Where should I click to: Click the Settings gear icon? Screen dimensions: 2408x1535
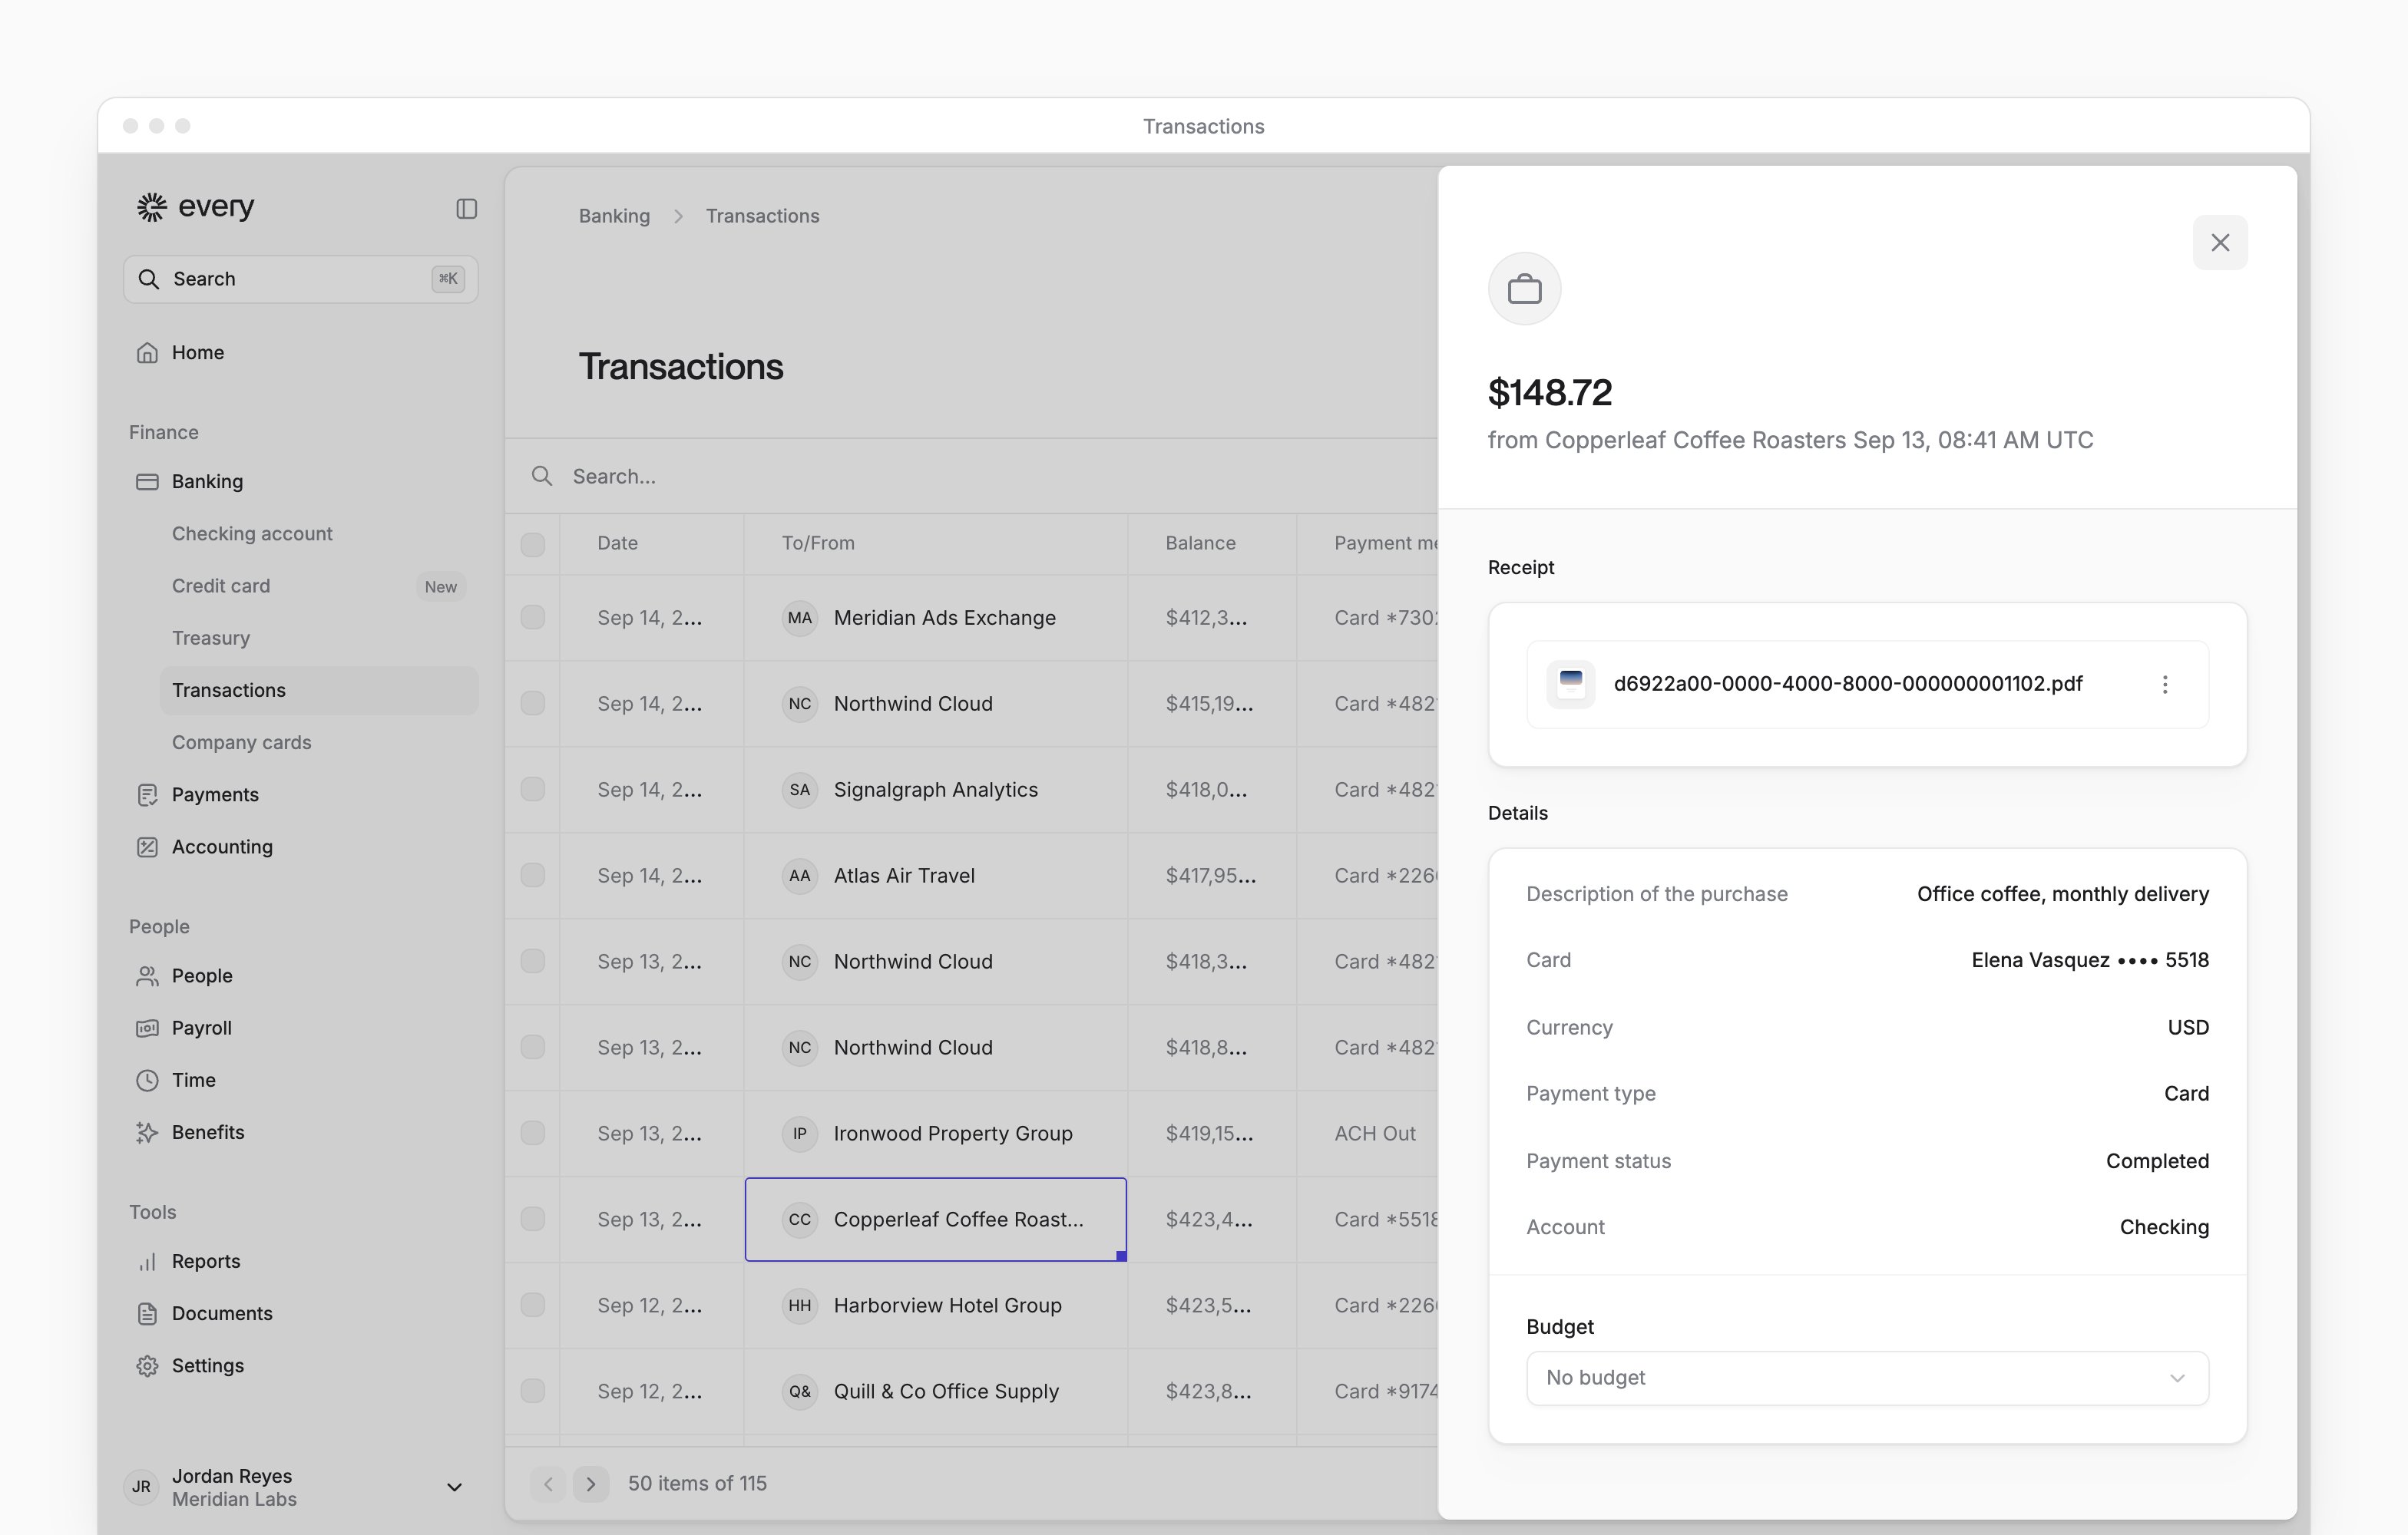147,1366
